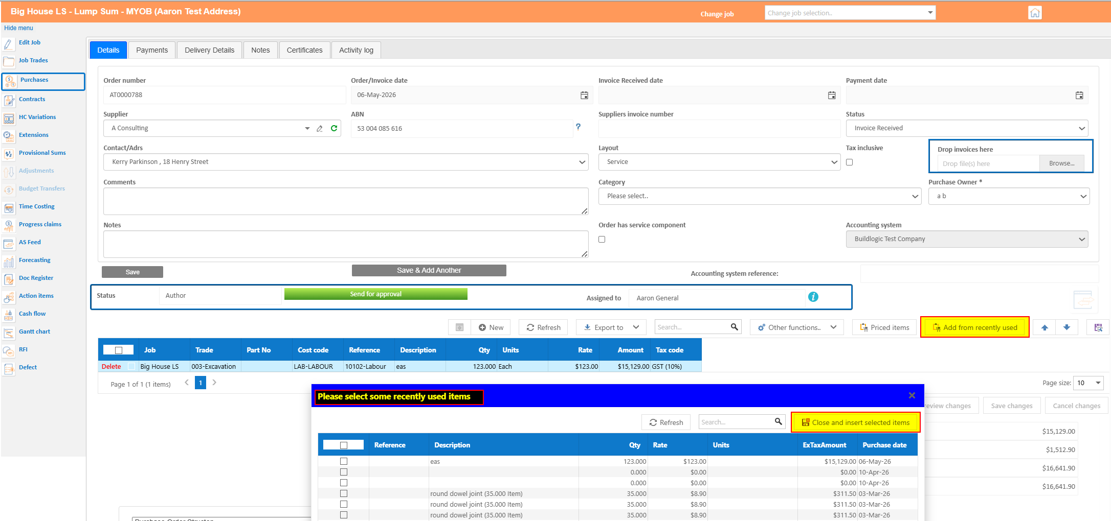
Task: Open calendar picker for Order/Invoice date
Action: pyautogui.click(x=584, y=95)
